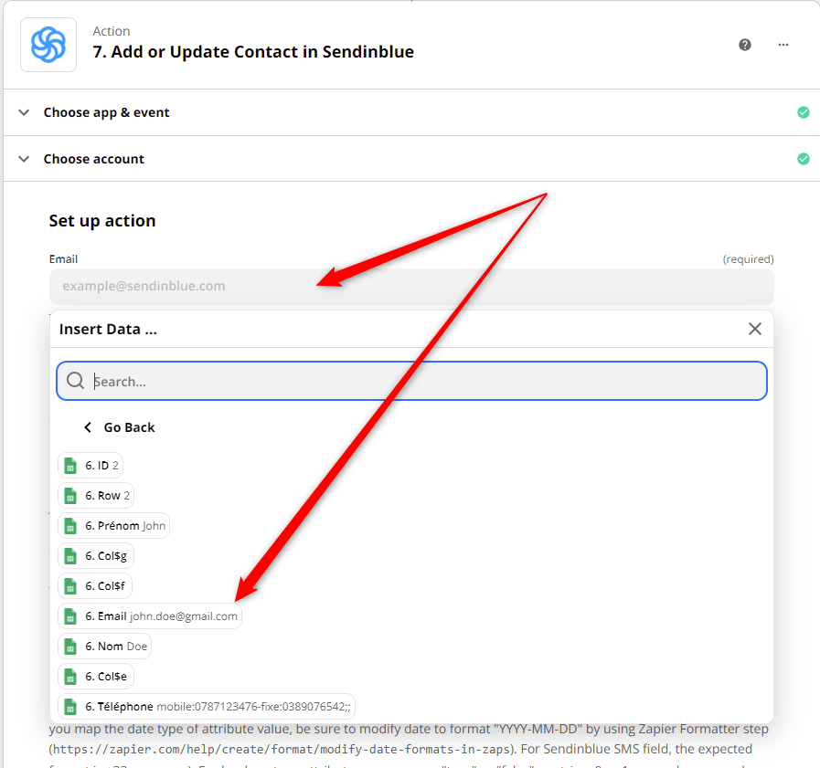Choose 6. Email john.doe@gmail.com

150,616
